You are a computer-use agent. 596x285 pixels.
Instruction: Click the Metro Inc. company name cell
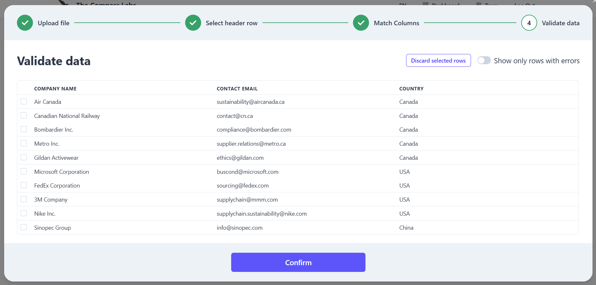[x=47, y=144]
